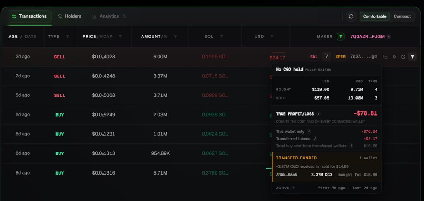Click info icon next to ACTIVE
This screenshot has height=201, width=424.
[x=293, y=188]
